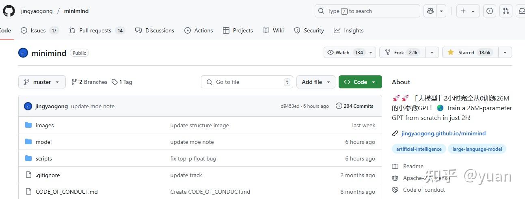Viewport: 525px width, 199px height.
Task: Click the link icon beside website URL
Action: pos(395,133)
